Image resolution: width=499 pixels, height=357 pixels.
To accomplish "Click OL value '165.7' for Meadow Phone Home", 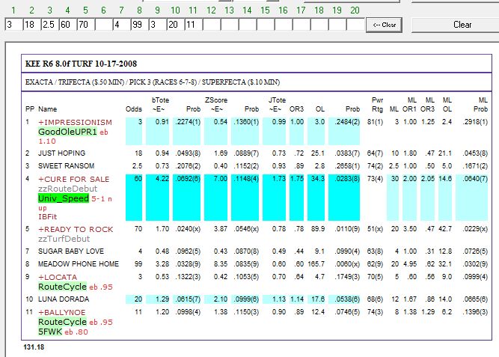I will [316, 264].
